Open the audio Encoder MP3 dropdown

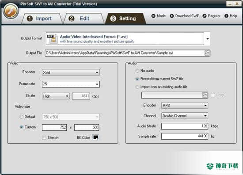185,106
